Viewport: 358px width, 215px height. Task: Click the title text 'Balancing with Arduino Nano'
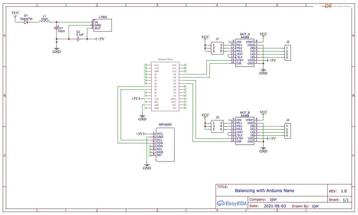264,190
